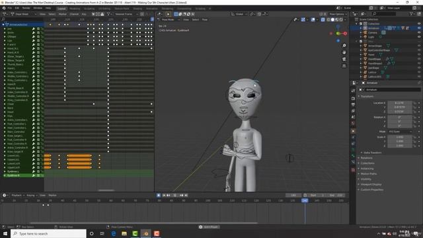Open the Edit menu

(17, 9)
